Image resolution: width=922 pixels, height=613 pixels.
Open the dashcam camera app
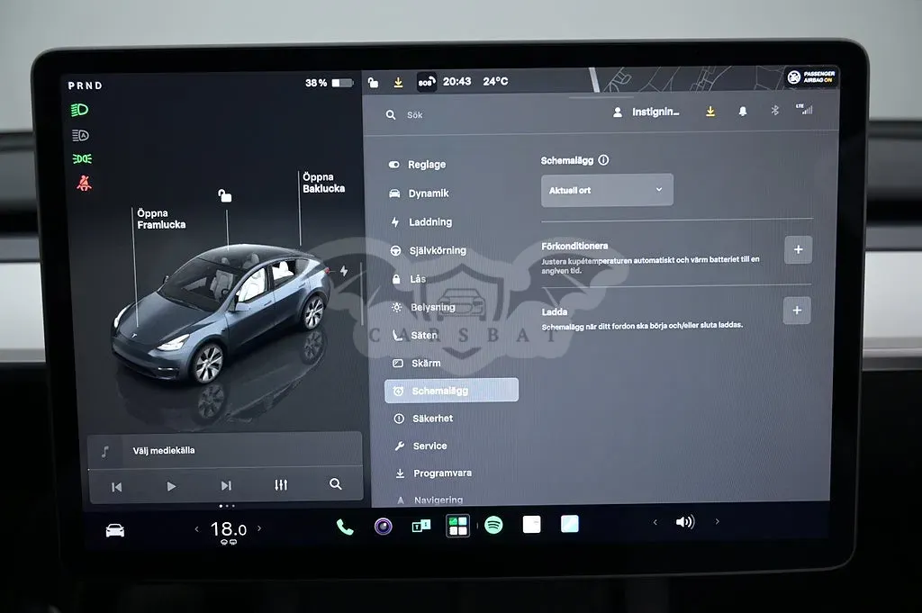(x=384, y=526)
